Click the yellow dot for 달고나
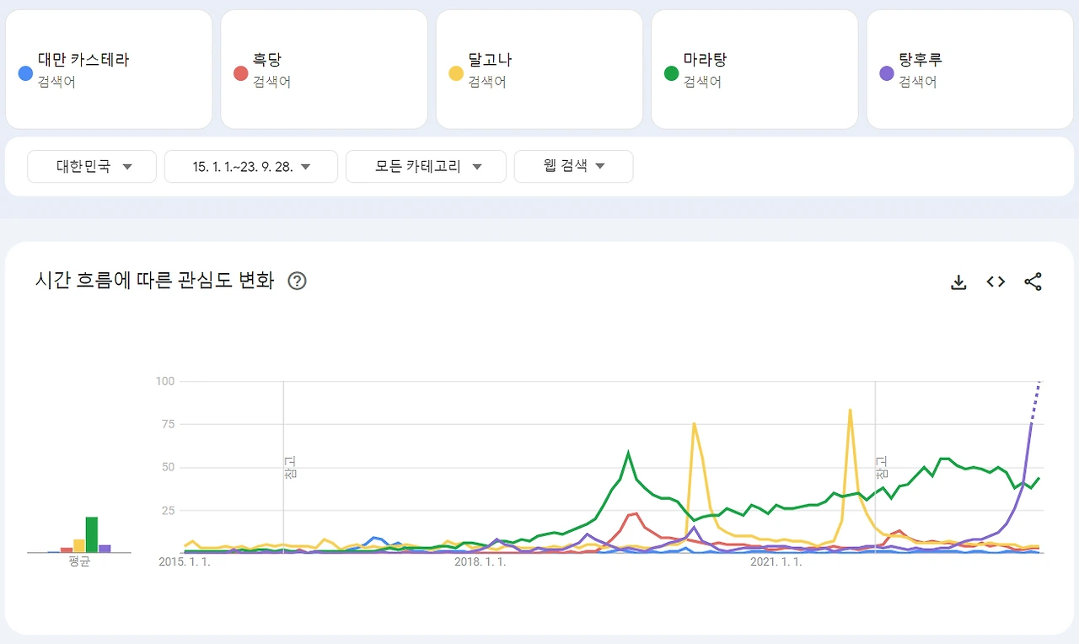 (x=455, y=72)
